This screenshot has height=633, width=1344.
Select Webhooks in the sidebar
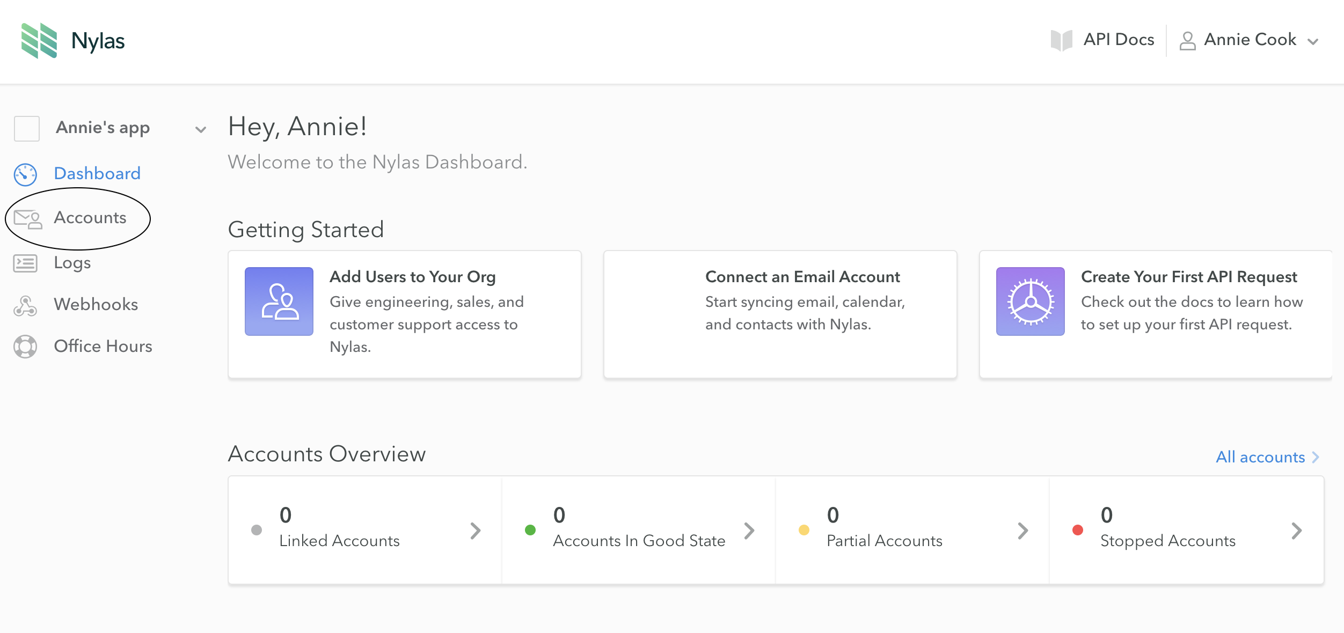(96, 304)
